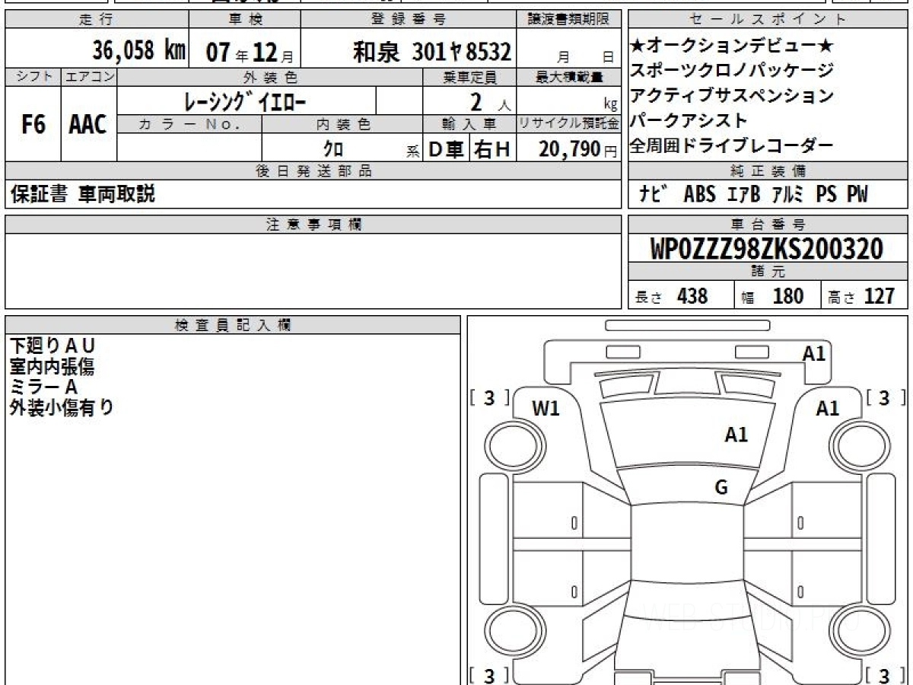Select the F6 shift value
This screenshot has height=685, width=913.
click(33, 125)
